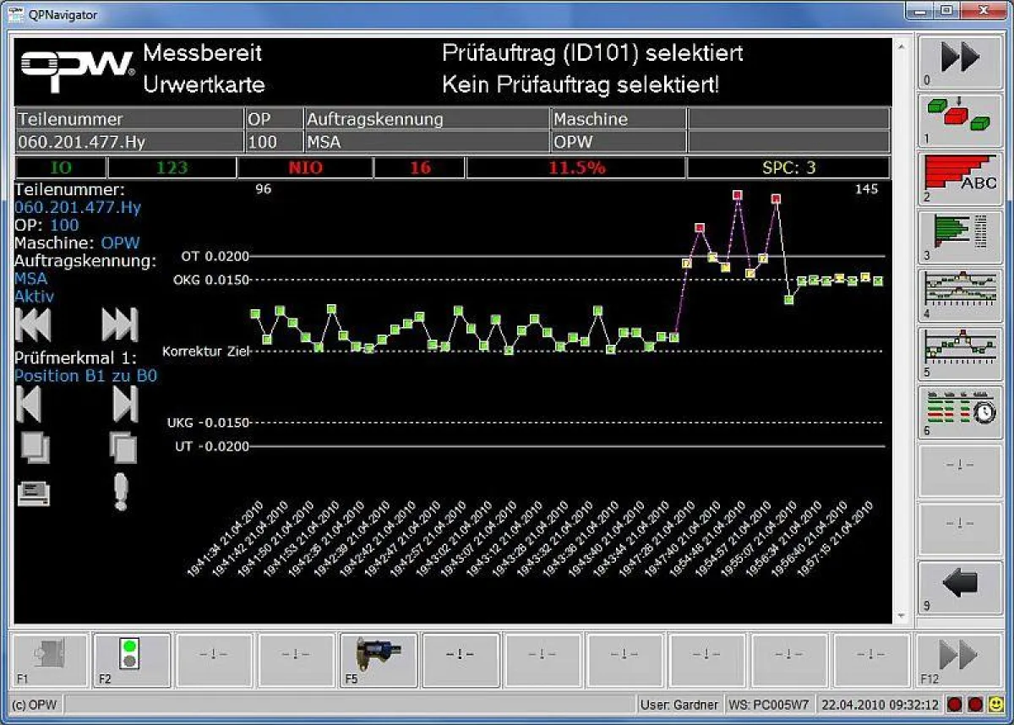Open the time history list with clock
The image size is (1014, 725).
pos(960,411)
